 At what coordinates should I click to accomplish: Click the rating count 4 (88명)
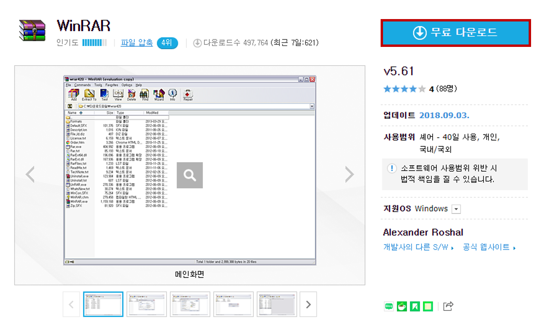443,89
